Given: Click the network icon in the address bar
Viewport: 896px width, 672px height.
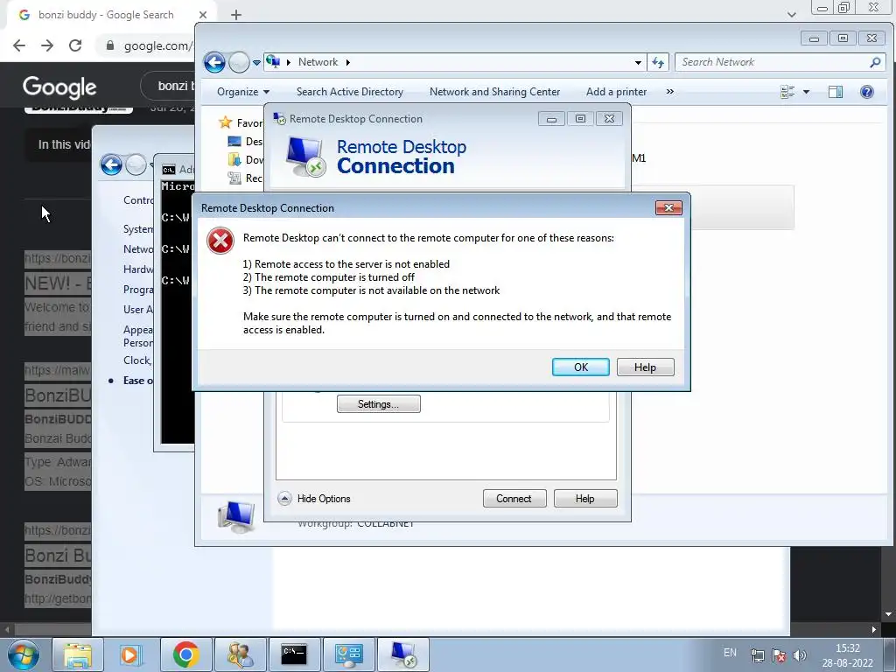Looking at the screenshot, I should click(x=273, y=61).
